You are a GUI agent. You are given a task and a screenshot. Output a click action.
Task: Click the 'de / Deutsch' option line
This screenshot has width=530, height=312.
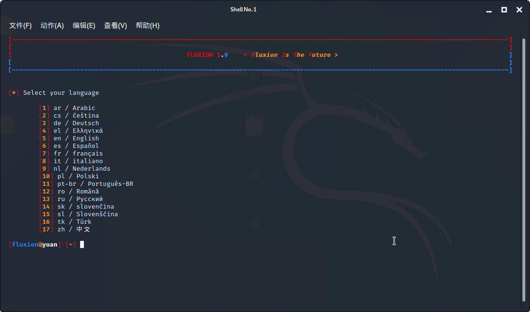[69, 123]
